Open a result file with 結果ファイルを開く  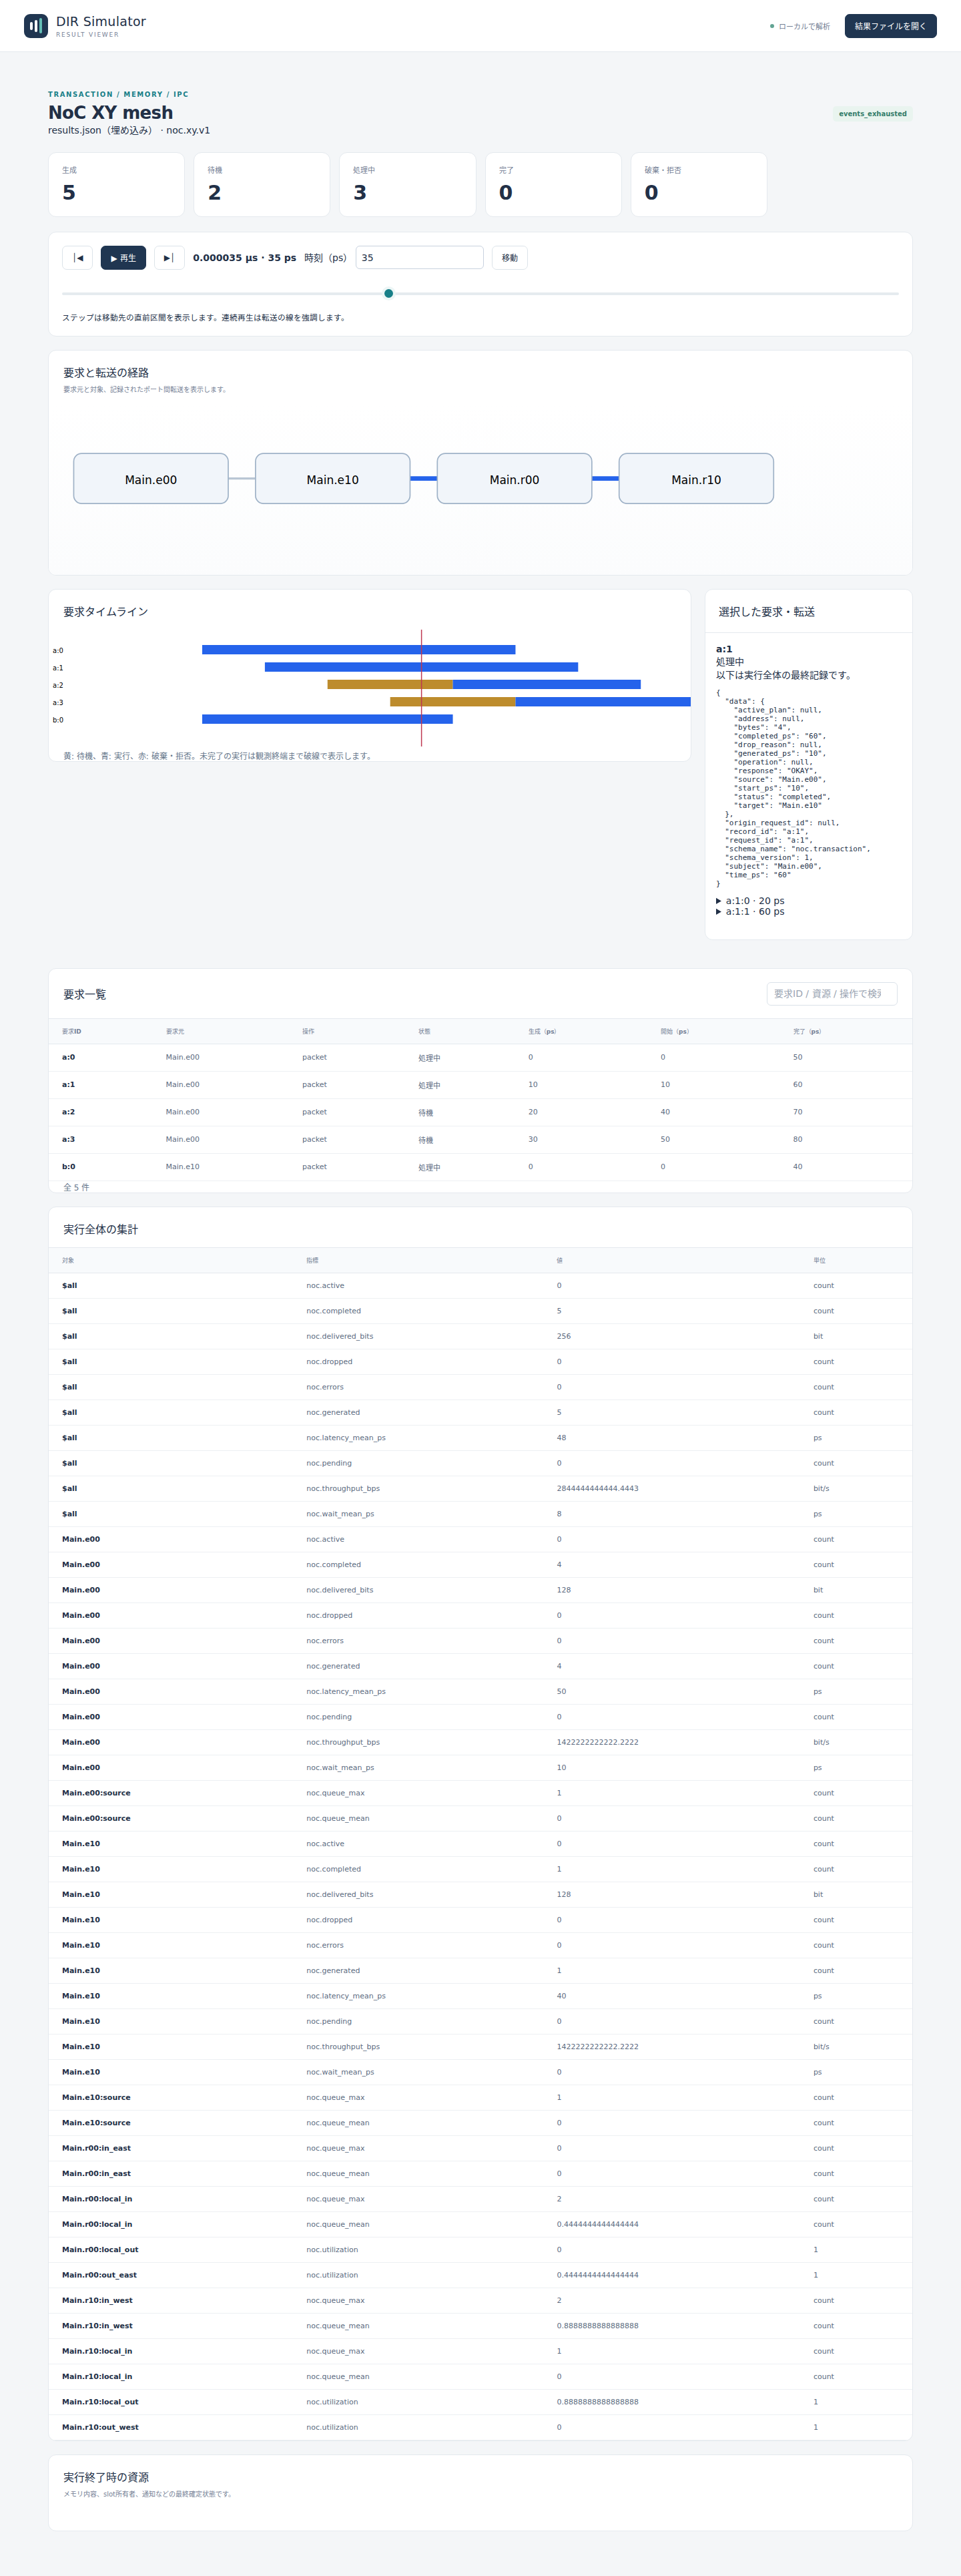click(x=890, y=26)
